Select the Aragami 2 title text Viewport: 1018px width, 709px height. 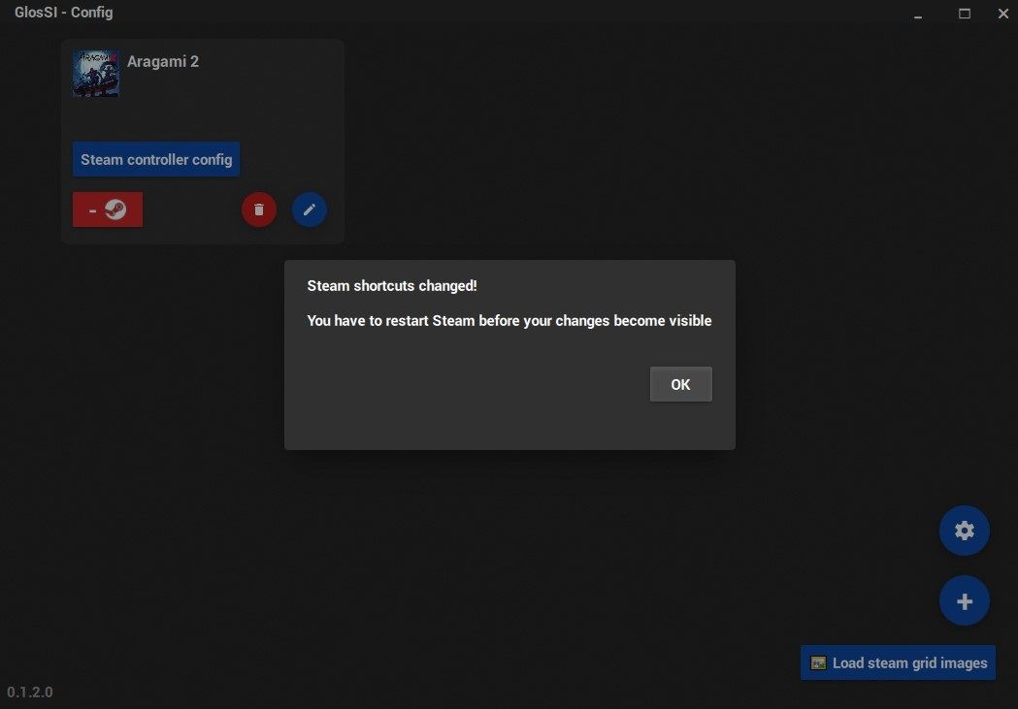pos(162,61)
